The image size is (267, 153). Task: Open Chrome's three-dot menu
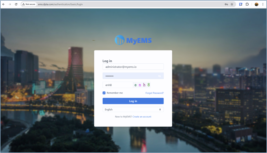(x=263, y=4)
